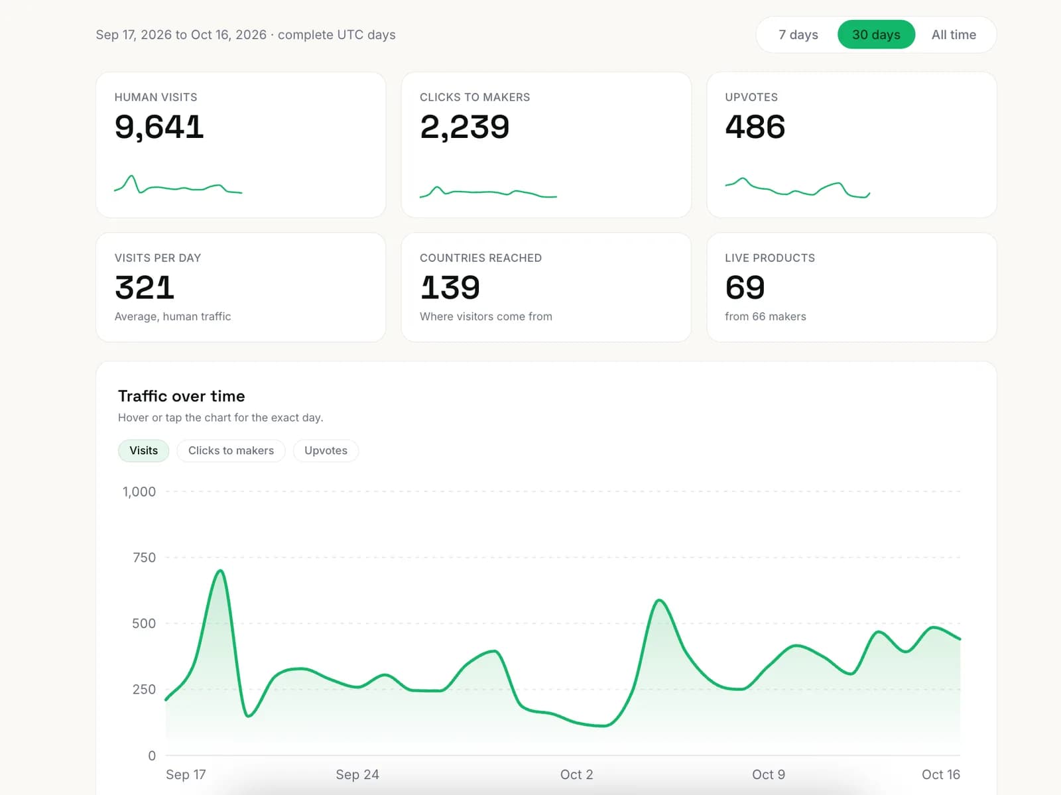The width and height of the screenshot is (1061, 795).
Task: Click the COUNTRIES REACHED card label
Action: tap(481, 258)
